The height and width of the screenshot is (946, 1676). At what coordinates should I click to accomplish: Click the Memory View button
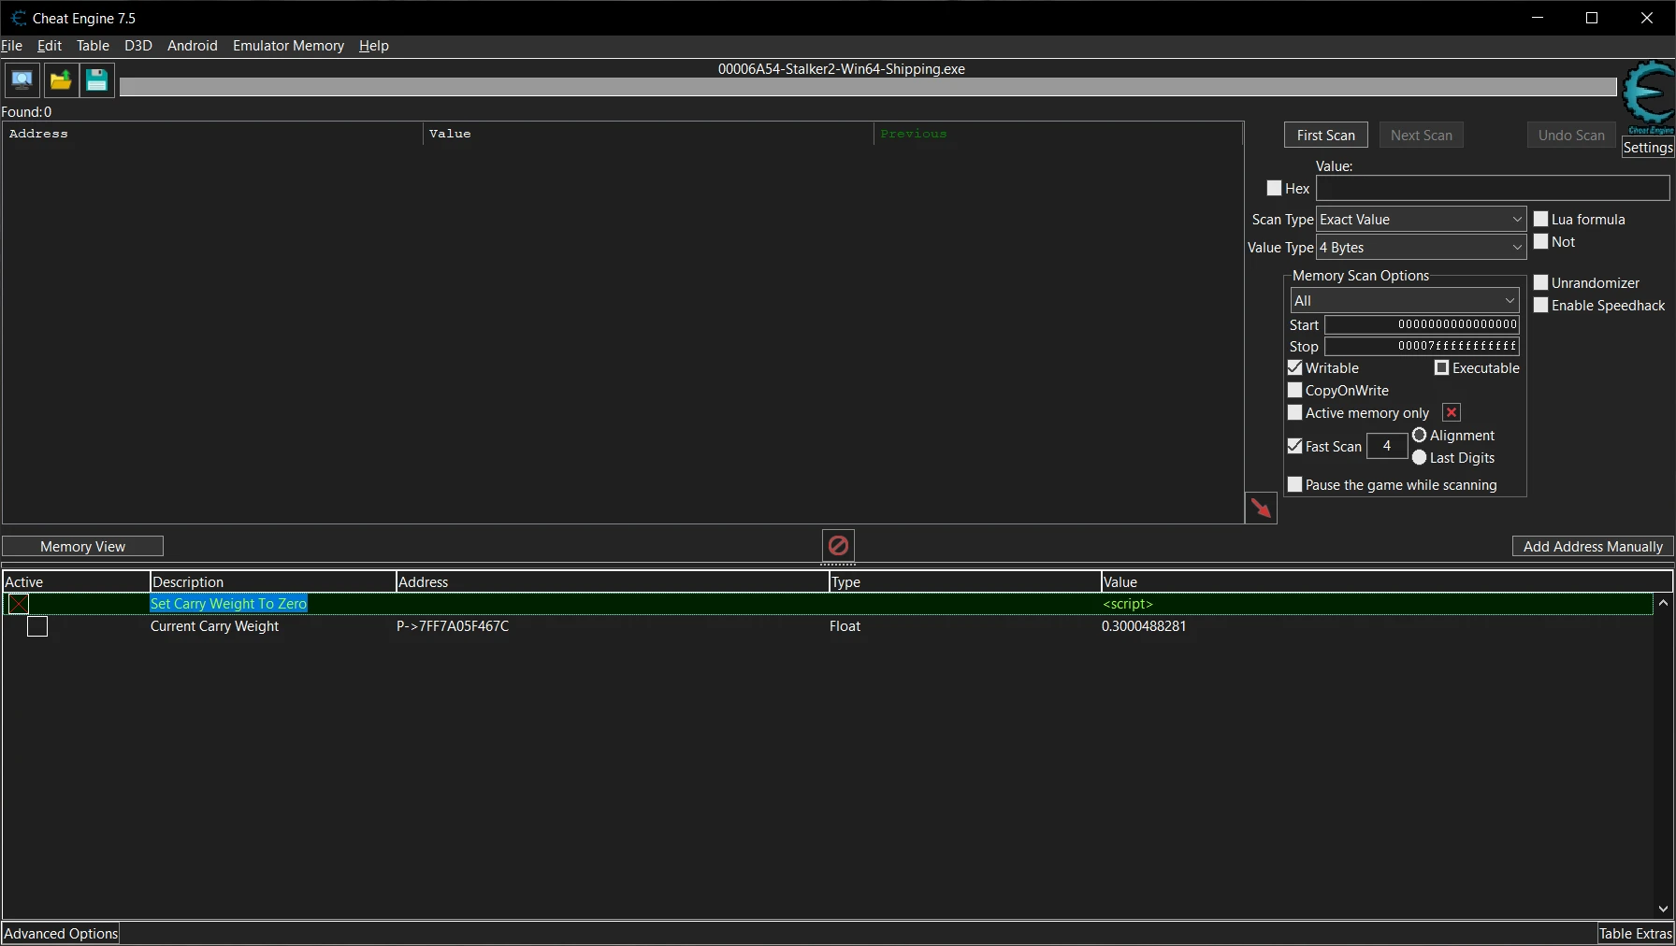[x=82, y=547]
